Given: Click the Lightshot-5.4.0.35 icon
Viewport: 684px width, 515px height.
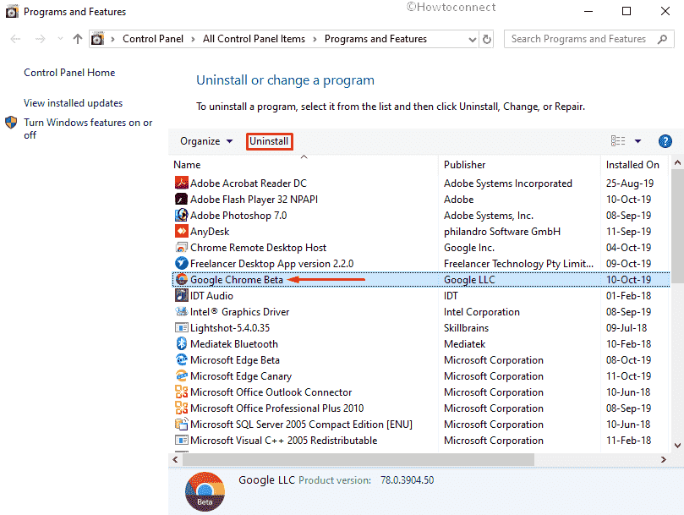Looking at the screenshot, I should click(x=182, y=328).
